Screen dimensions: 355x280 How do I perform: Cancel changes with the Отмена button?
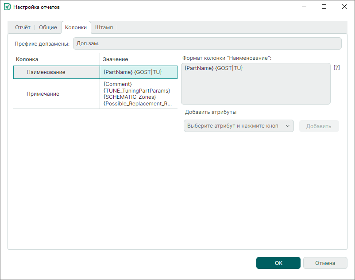[325, 263]
